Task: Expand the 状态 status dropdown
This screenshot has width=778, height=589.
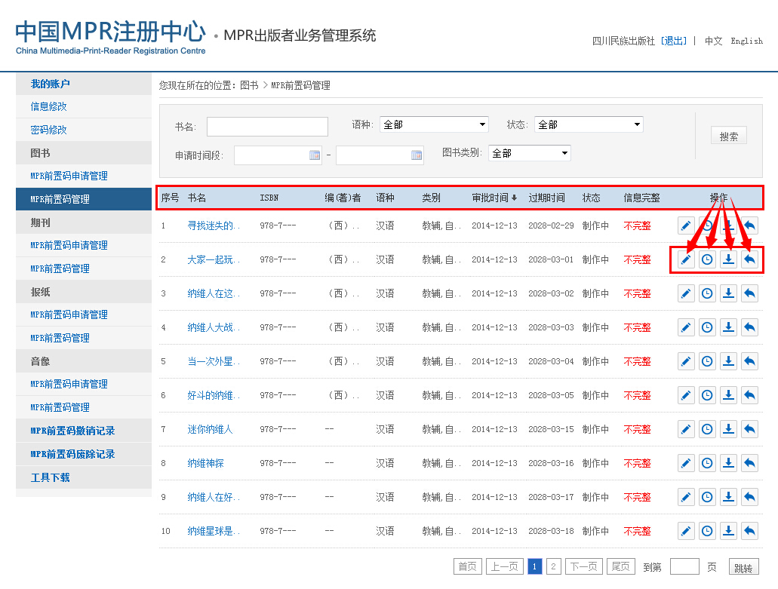Action: [589, 124]
